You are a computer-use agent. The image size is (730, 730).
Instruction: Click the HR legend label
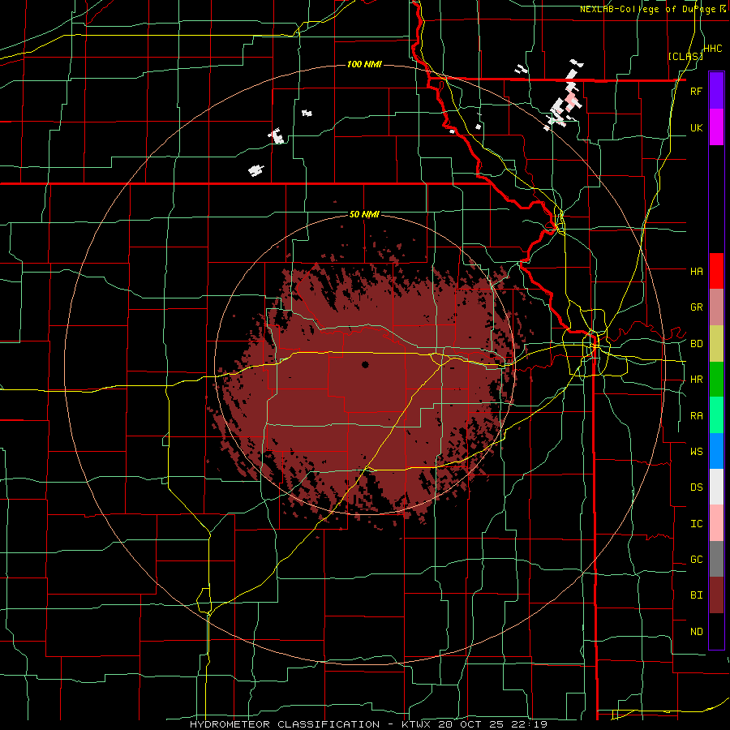pyautogui.click(x=696, y=380)
